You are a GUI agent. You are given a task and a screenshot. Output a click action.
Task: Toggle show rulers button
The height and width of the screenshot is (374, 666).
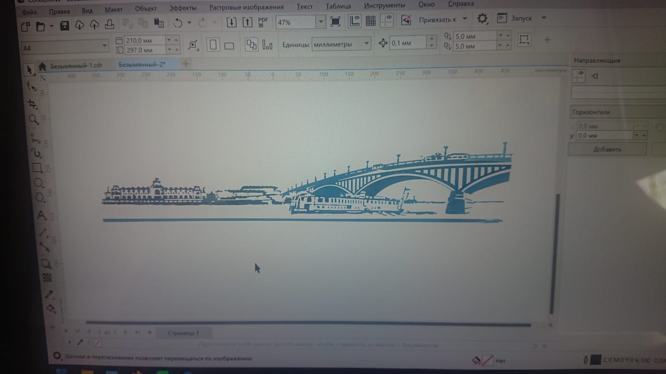[x=355, y=21]
